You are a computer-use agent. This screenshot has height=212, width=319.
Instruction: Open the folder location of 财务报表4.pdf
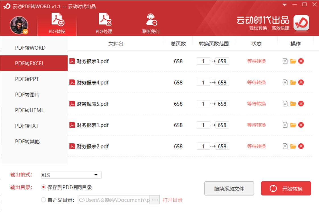(293, 82)
